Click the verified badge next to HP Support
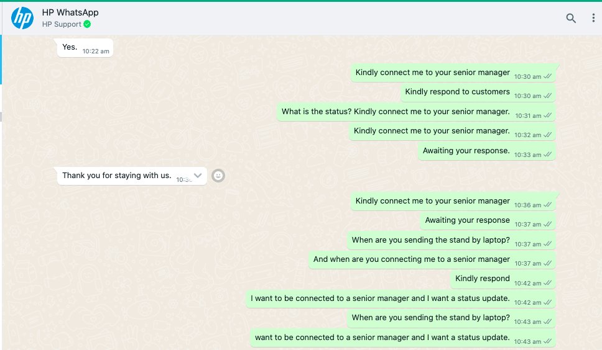This screenshot has width=602, height=350. coord(87,24)
